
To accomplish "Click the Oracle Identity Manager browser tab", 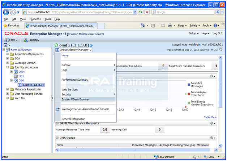I will [x=61, y=26].
